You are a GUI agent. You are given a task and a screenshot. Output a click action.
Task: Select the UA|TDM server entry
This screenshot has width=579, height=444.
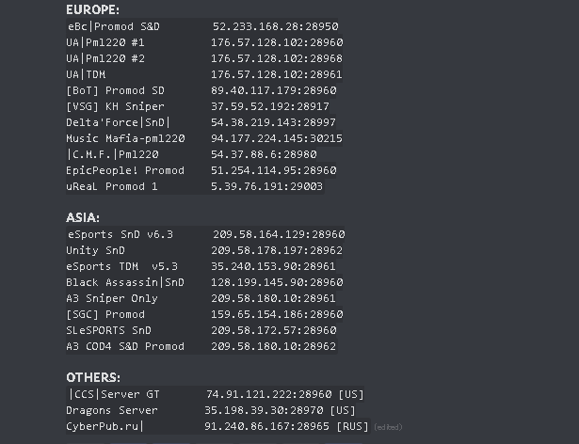204,74
